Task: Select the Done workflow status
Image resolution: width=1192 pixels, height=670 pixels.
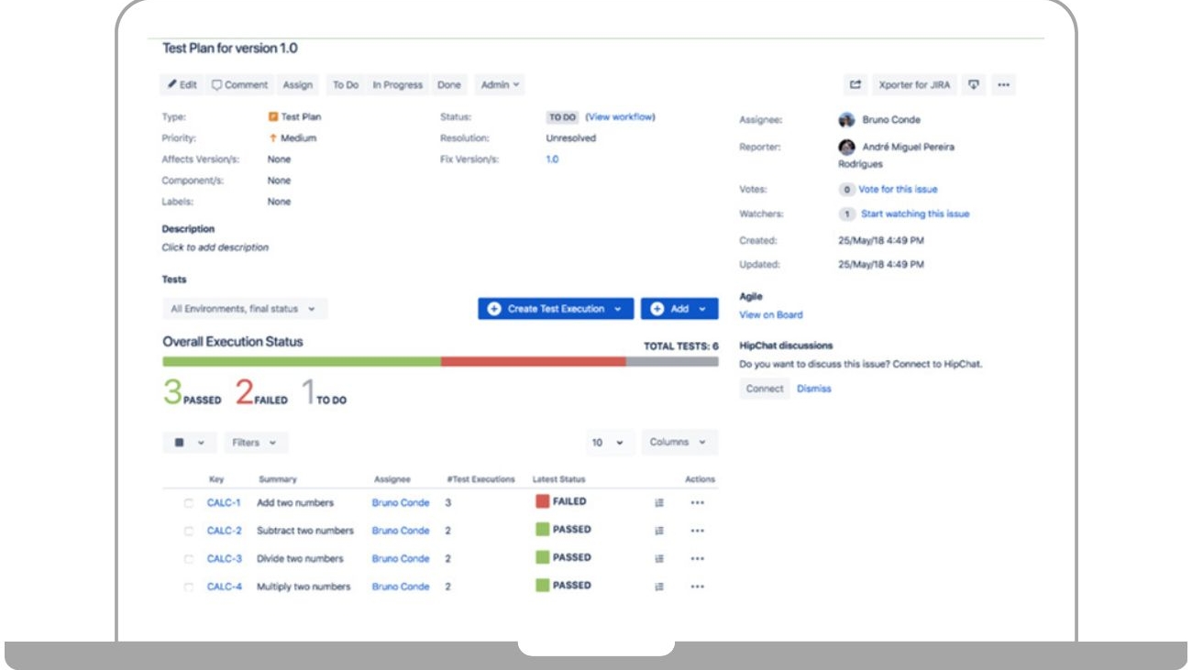Action: (x=449, y=85)
